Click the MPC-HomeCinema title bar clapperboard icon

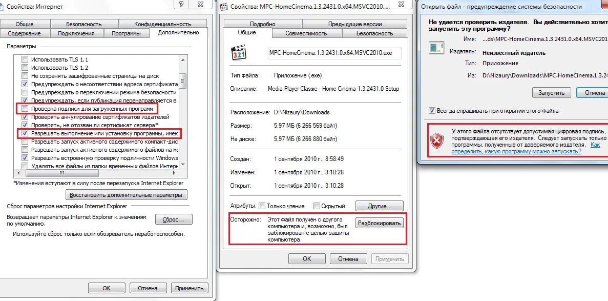point(224,7)
